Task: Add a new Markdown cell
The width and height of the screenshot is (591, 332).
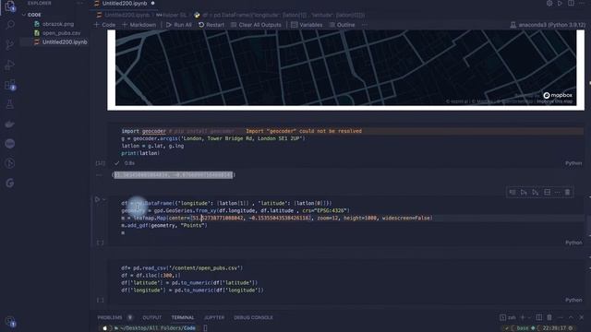Action: (x=139, y=25)
